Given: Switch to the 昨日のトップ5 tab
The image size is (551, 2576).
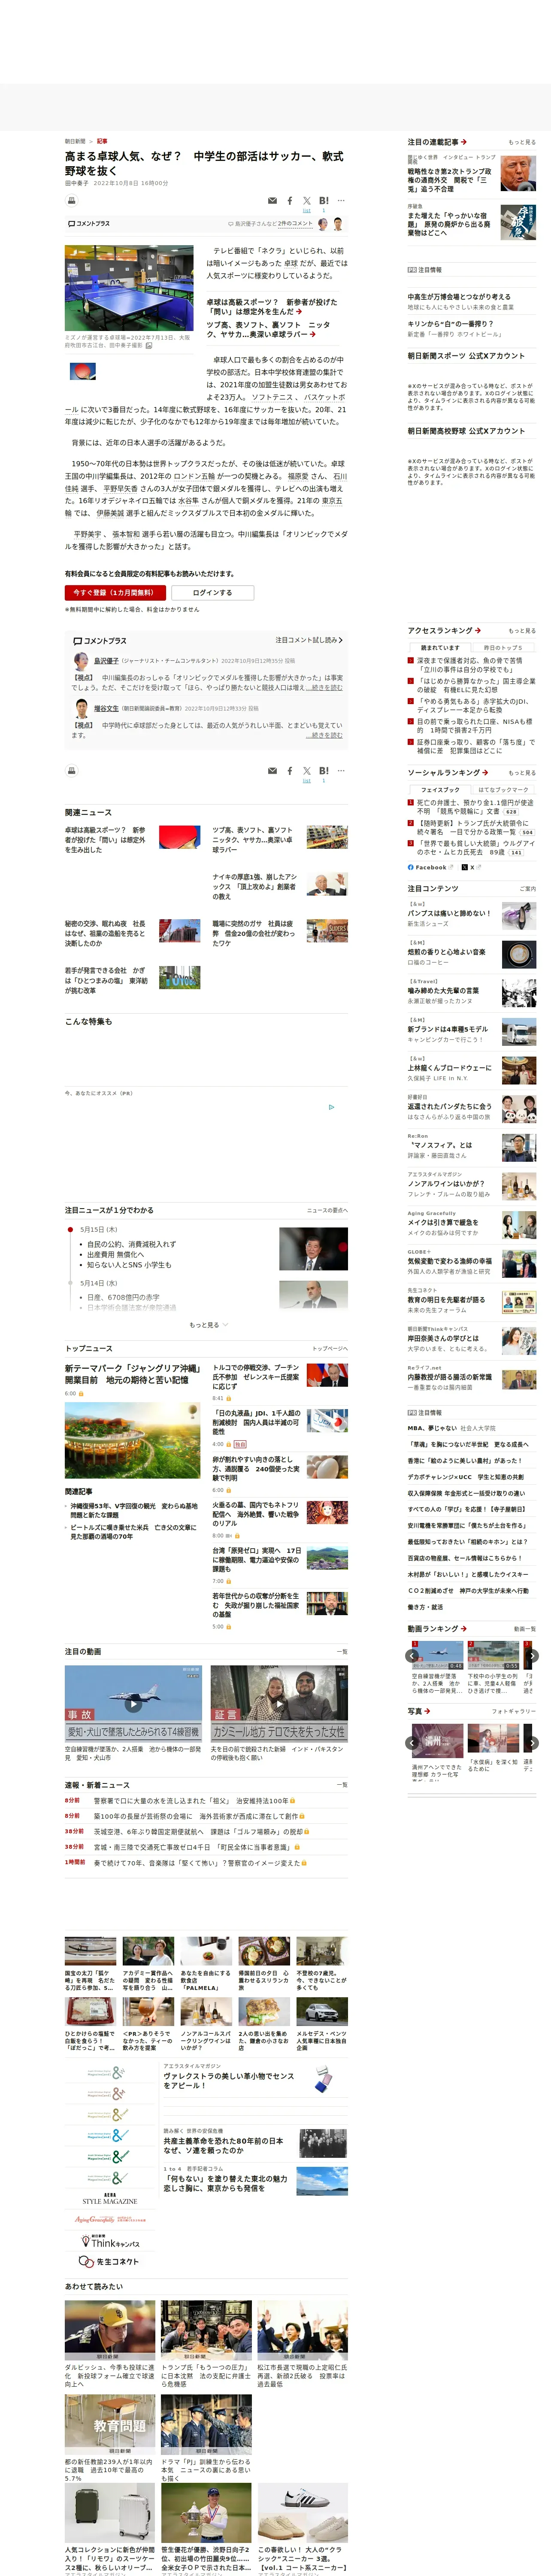Looking at the screenshot, I should [x=503, y=648].
